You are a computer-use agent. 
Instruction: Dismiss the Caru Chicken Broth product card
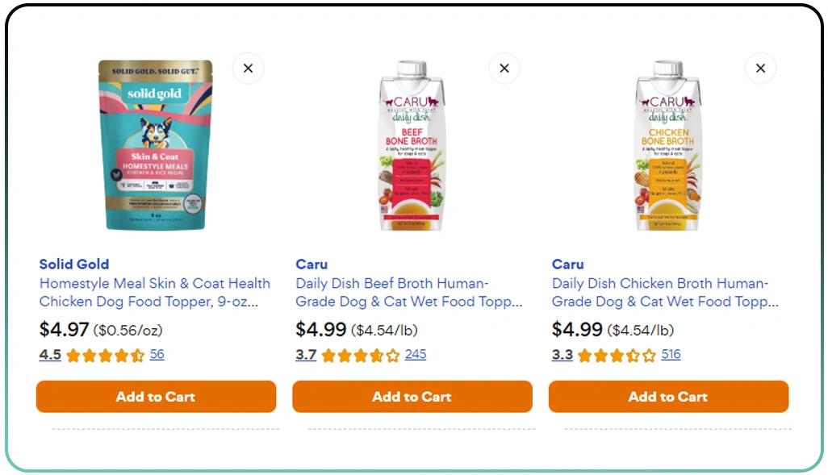760,69
